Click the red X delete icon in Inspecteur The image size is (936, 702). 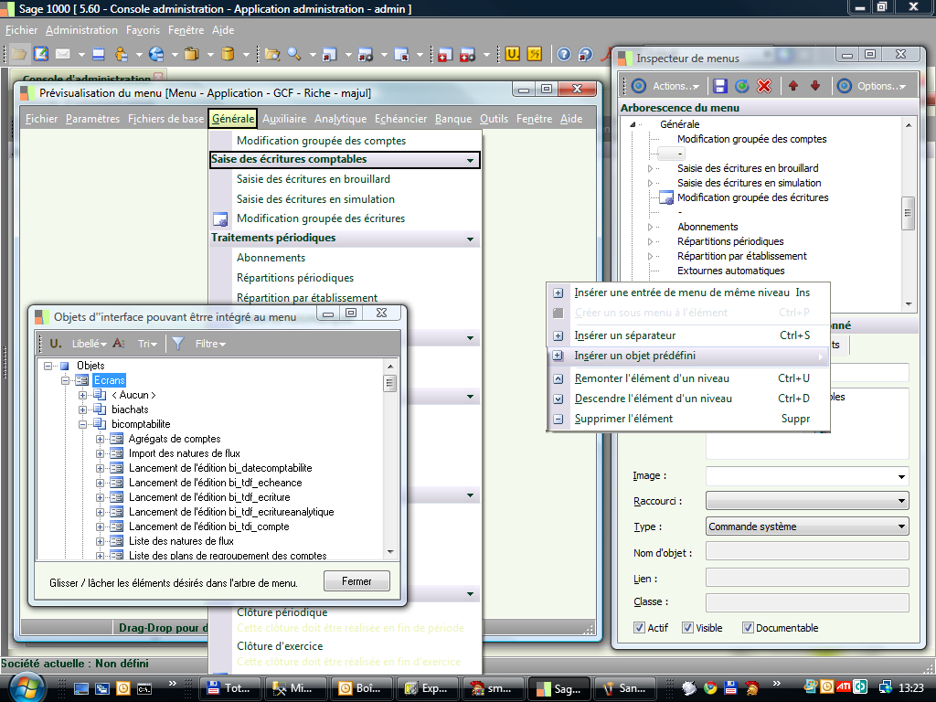tap(764, 86)
